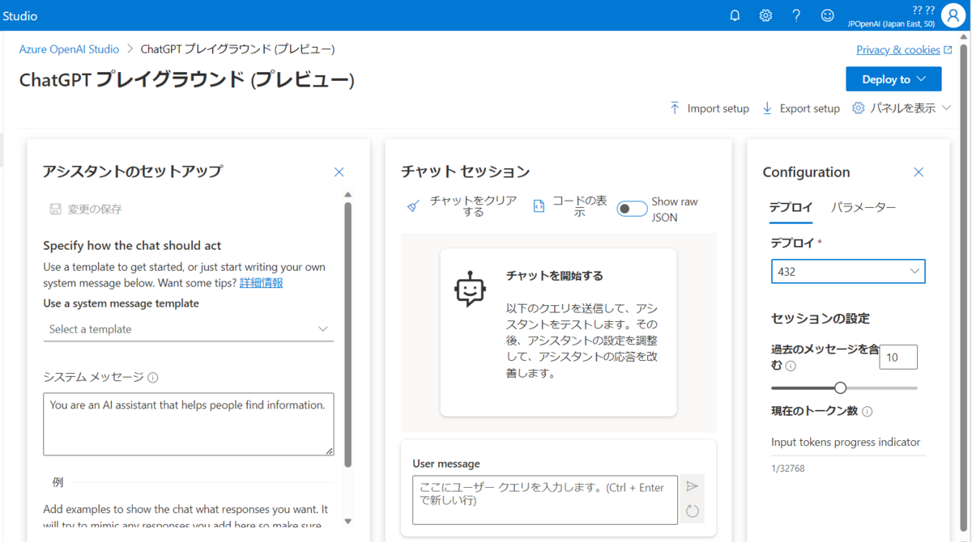Click the 1/32768 token count text
This screenshot has width=972, height=542.
(x=788, y=468)
